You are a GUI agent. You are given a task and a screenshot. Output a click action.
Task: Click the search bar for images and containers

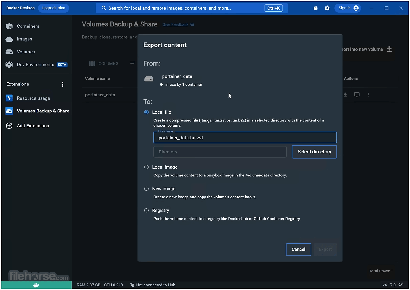click(192, 8)
